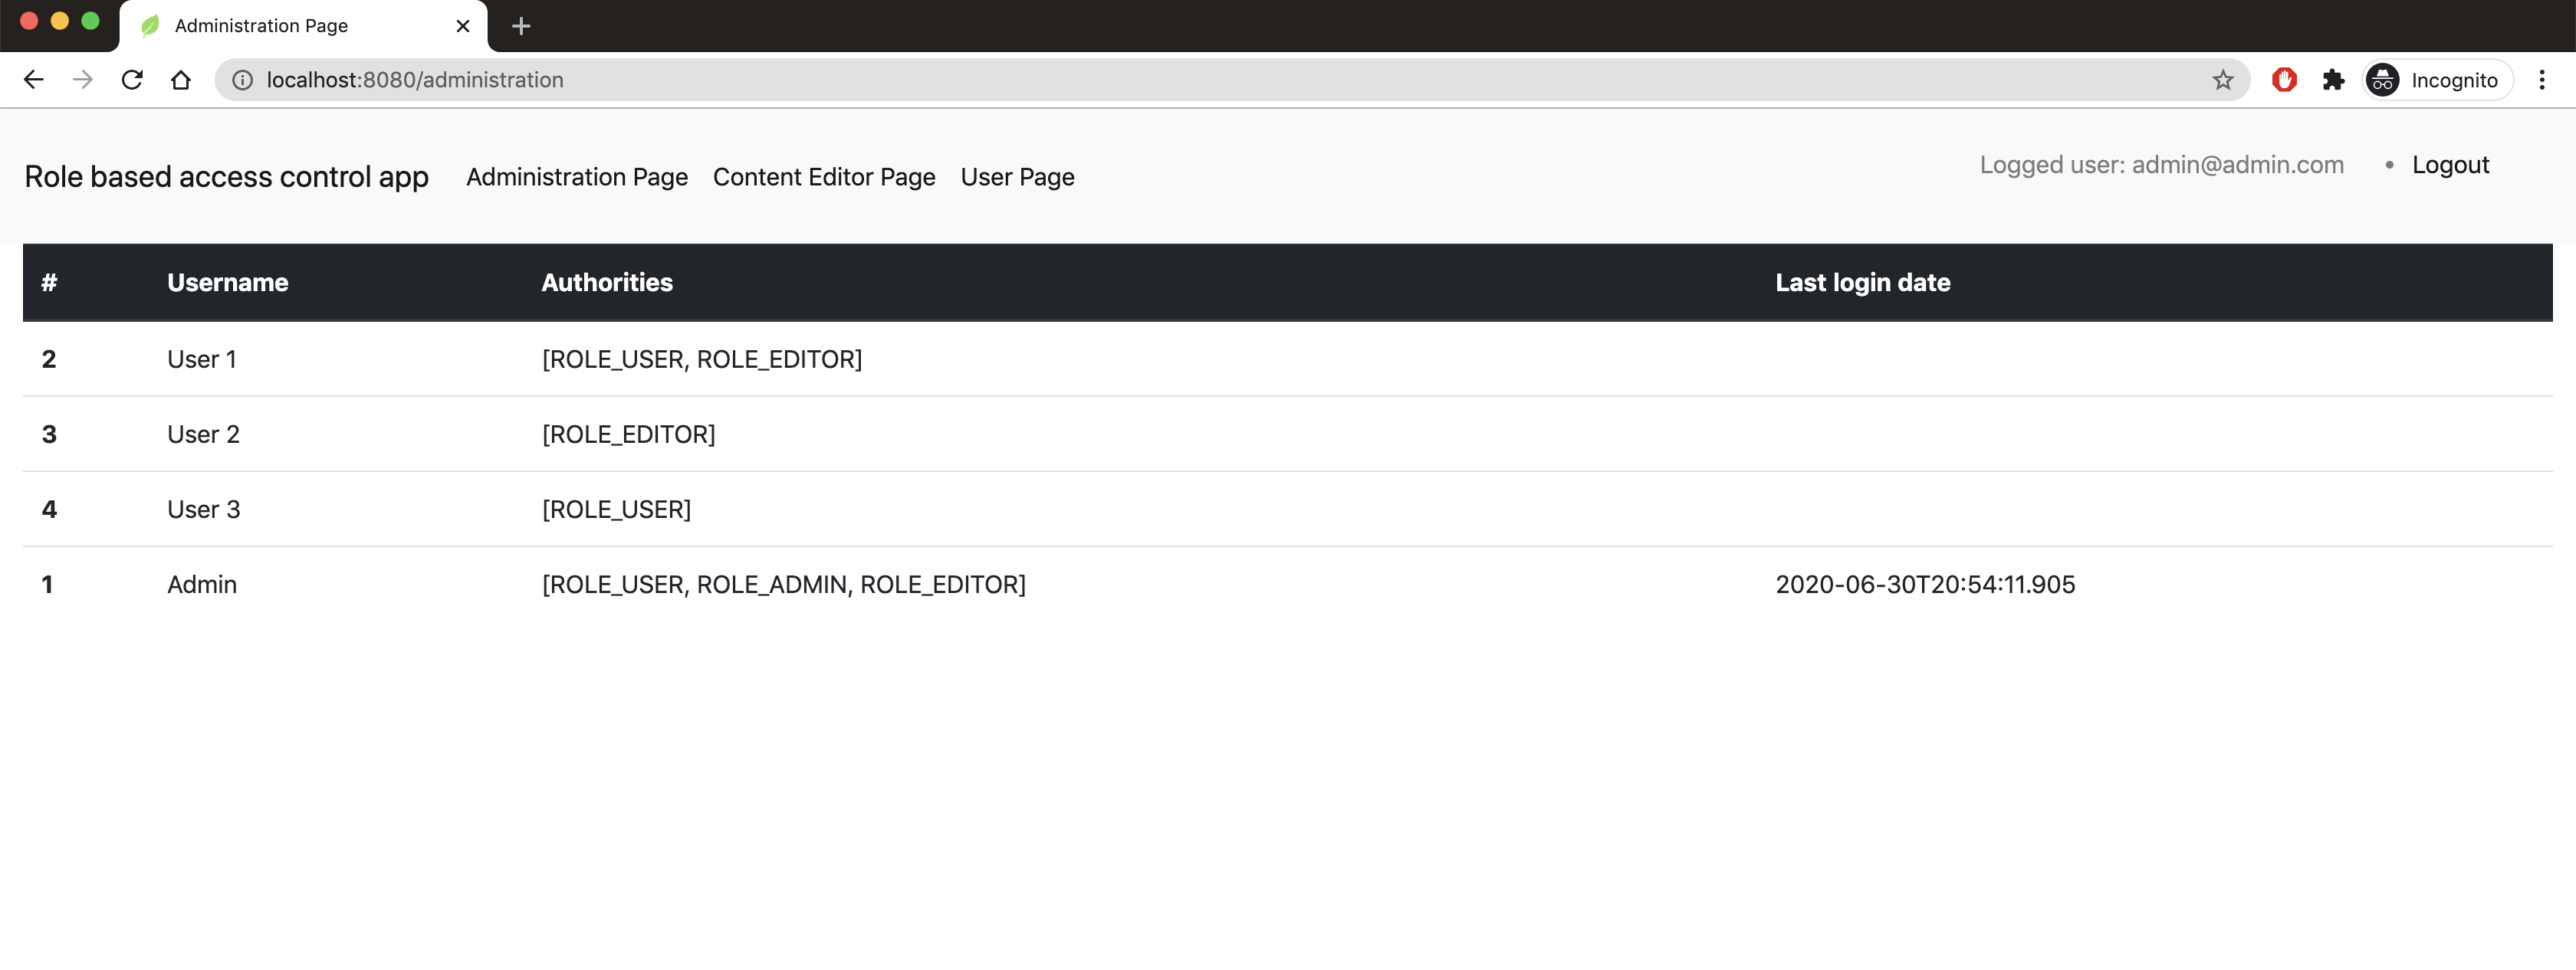
Task: Click the browser back arrow
Action: (x=33, y=80)
